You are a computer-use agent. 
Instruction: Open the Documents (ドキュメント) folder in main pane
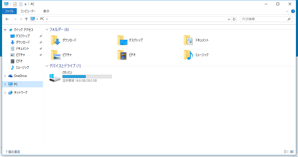(188, 40)
